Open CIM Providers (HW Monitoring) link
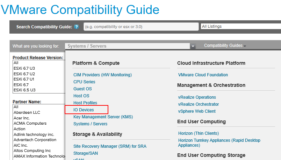Viewport: 281px width, 160px height. pyautogui.click(x=102, y=75)
